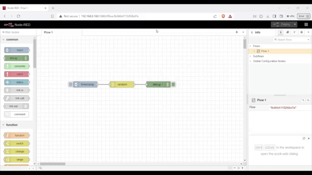
Task: Click the filter nodes search field
Action: pos(17,32)
